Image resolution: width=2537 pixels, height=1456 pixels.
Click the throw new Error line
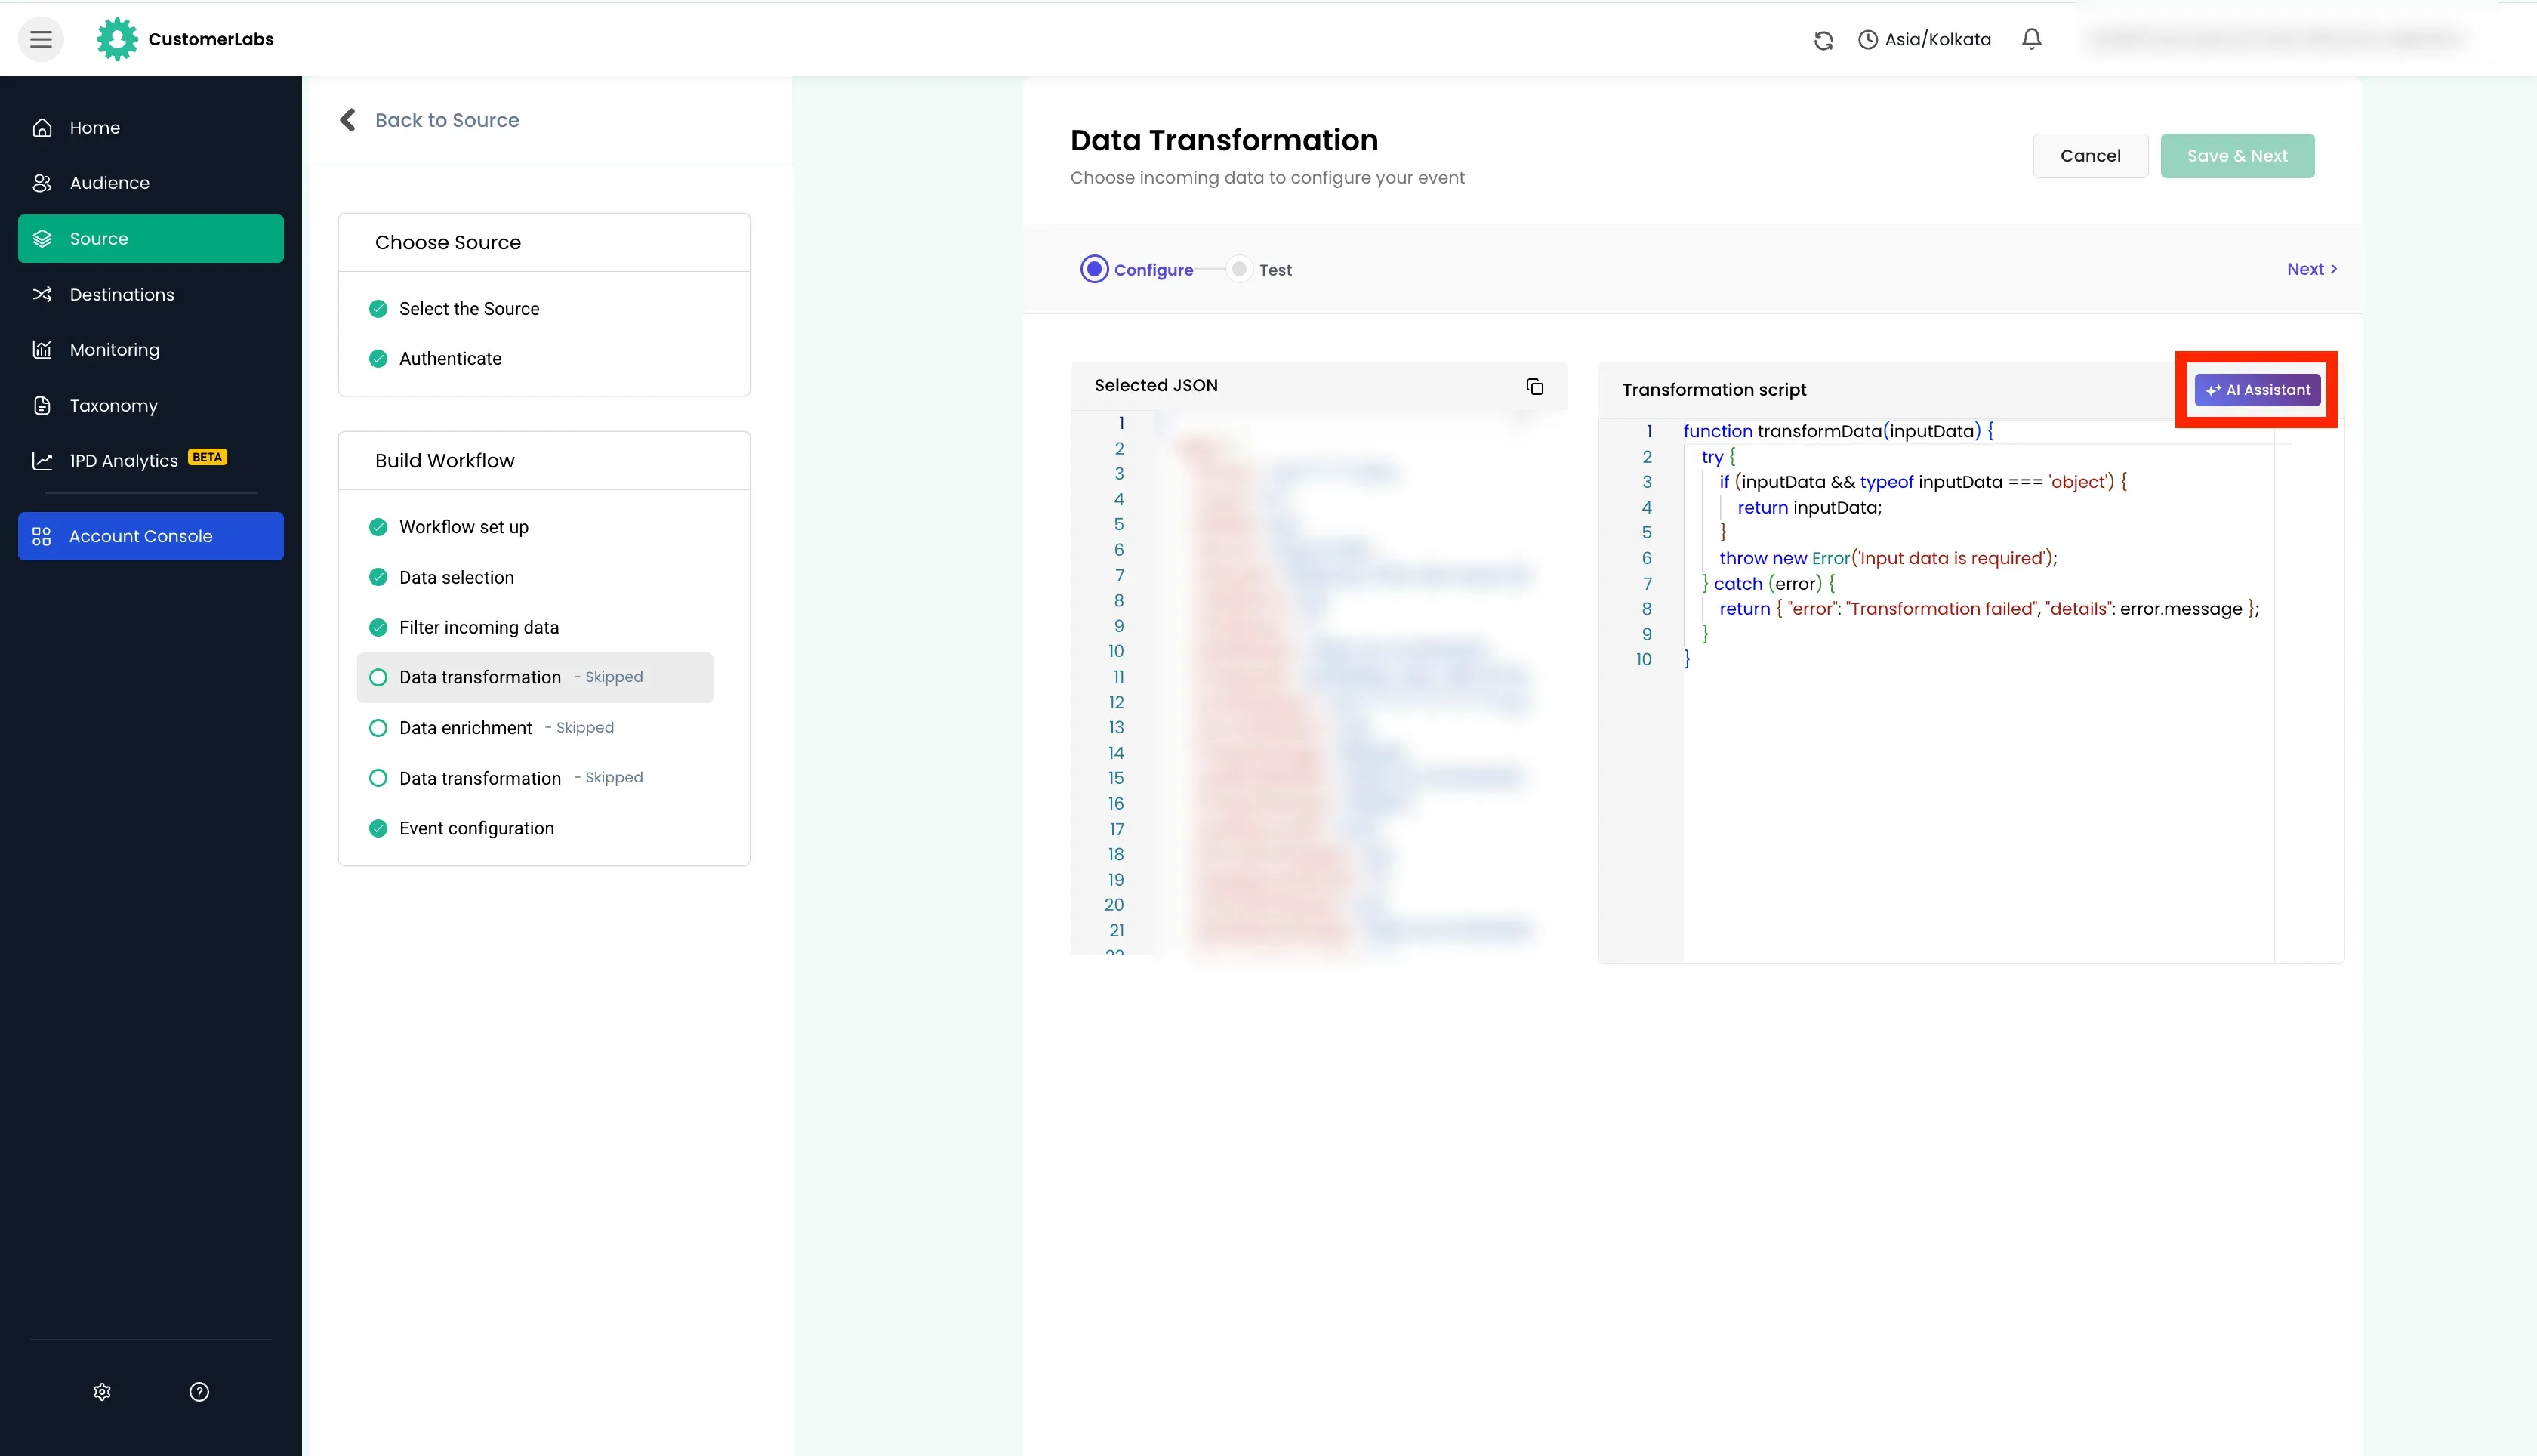click(x=1887, y=558)
